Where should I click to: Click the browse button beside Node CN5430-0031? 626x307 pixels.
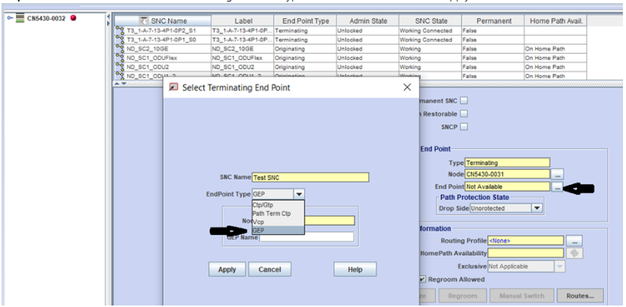click(557, 174)
